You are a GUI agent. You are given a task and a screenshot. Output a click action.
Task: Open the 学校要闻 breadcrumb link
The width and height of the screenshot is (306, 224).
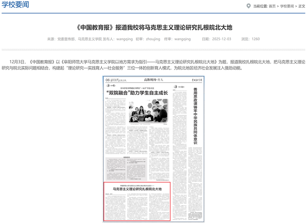[x=287, y=6]
